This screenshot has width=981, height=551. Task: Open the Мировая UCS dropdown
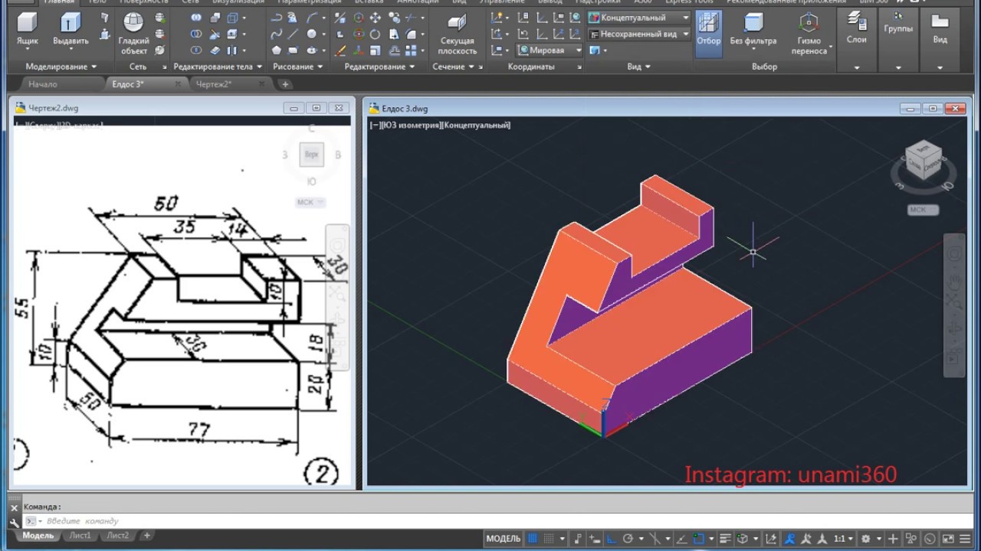pos(550,51)
